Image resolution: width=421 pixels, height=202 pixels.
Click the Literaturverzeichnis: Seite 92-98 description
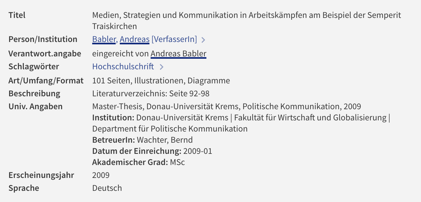click(x=151, y=94)
